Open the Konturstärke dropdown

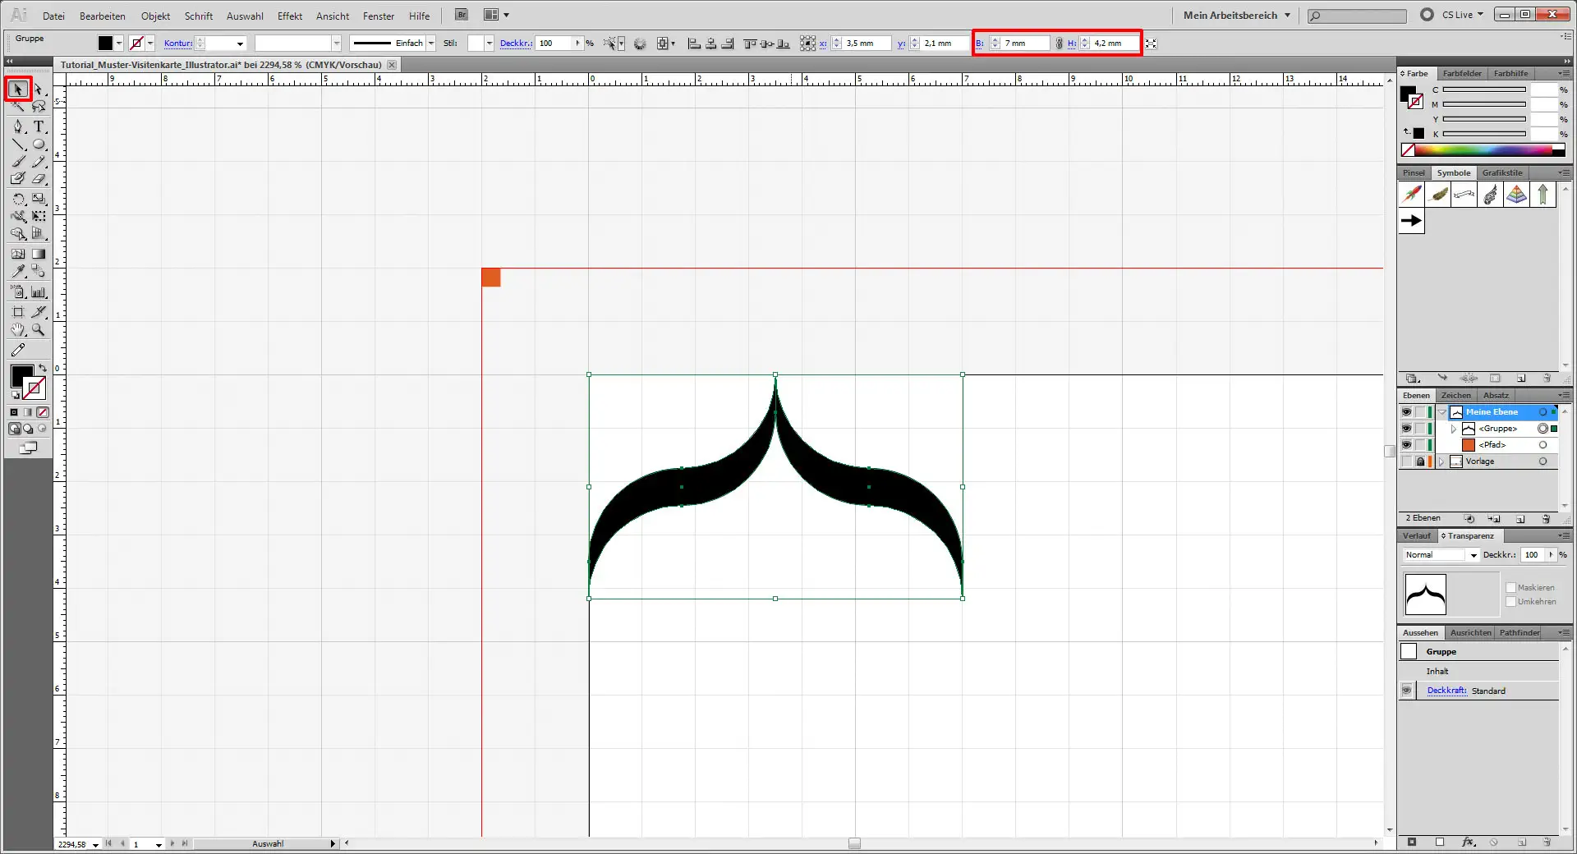pos(238,44)
